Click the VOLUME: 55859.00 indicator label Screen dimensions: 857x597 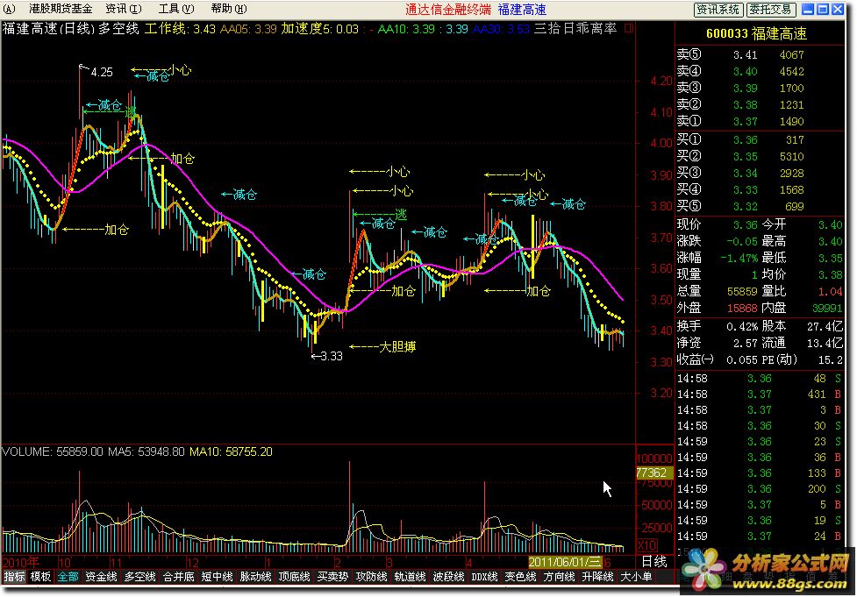pos(53,452)
